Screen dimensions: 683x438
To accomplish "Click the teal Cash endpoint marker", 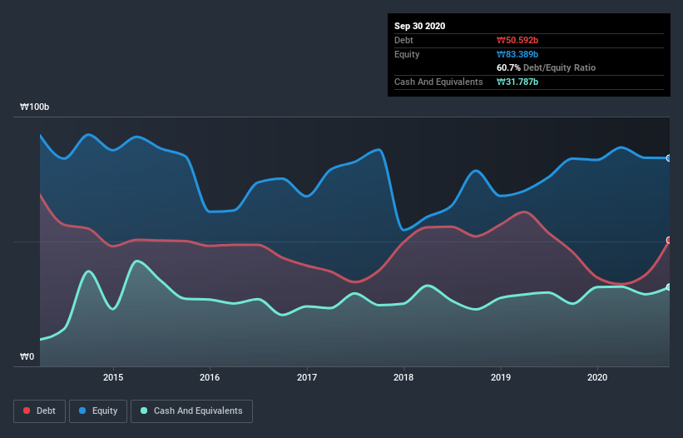I will click(669, 287).
